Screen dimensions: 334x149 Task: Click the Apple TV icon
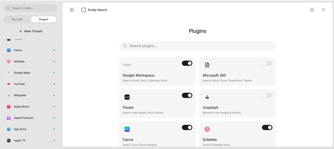click(x=9, y=140)
